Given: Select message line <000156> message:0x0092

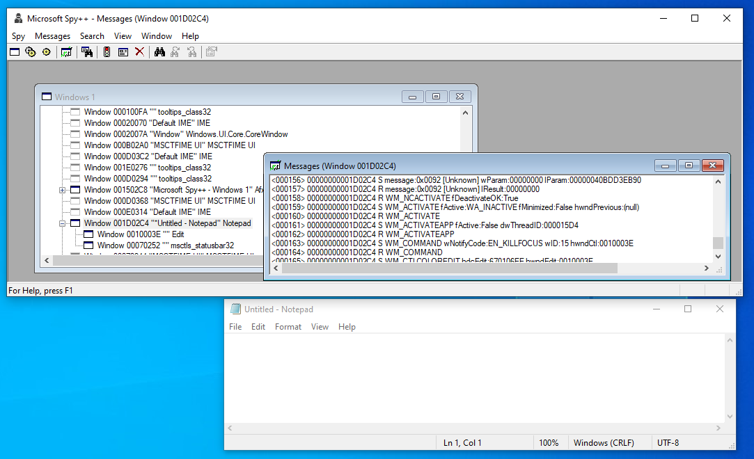Looking at the screenshot, I should pyautogui.click(x=456, y=180).
